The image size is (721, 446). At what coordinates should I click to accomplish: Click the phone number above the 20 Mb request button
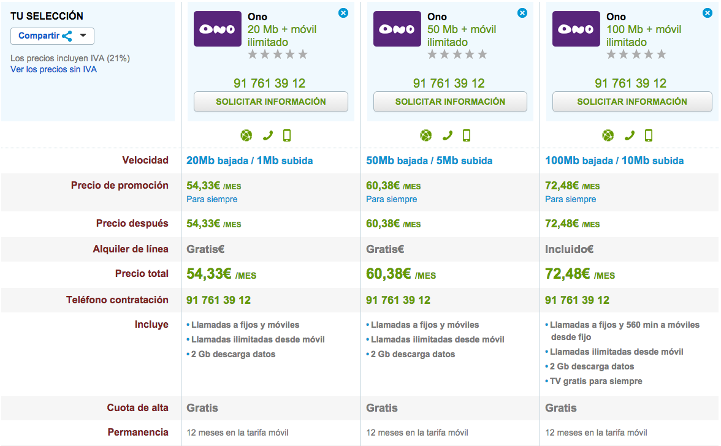point(270,83)
